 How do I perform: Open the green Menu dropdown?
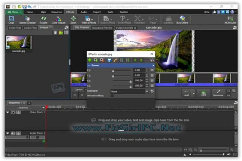[14, 12]
